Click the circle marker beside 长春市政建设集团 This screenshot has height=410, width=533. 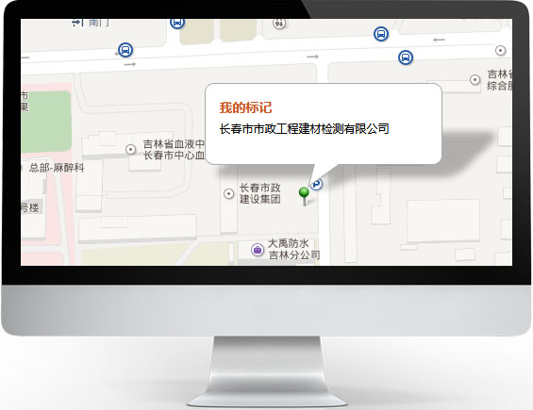tap(229, 193)
